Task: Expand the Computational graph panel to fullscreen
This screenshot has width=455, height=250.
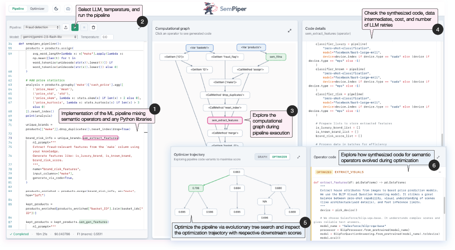Action: click(x=290, y=31)
